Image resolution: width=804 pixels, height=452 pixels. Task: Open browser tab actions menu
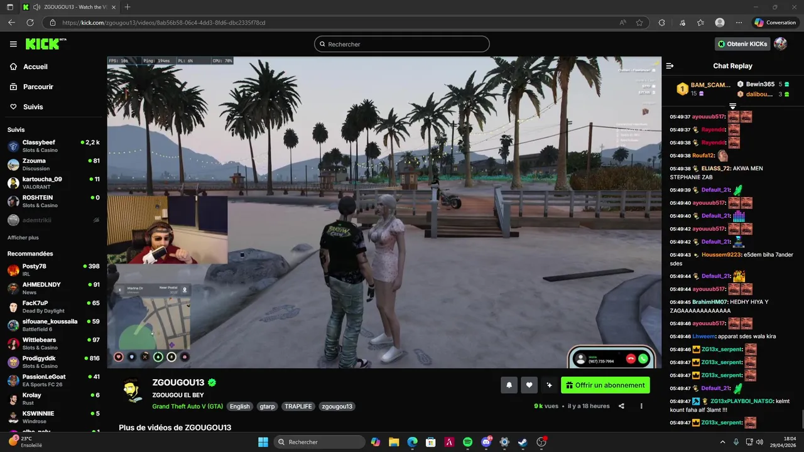pyautogui.click(x=11, y=7)
